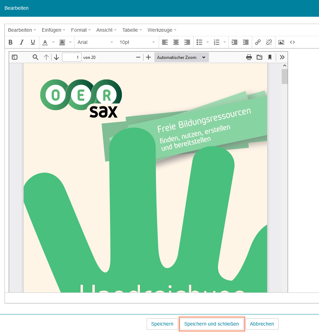Print the PDF document

[x=249, y=57]
